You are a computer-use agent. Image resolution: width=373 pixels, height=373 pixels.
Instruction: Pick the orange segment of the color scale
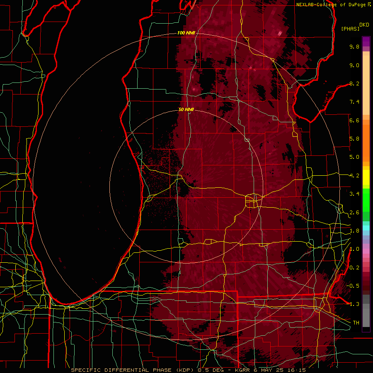pos(366,143)
